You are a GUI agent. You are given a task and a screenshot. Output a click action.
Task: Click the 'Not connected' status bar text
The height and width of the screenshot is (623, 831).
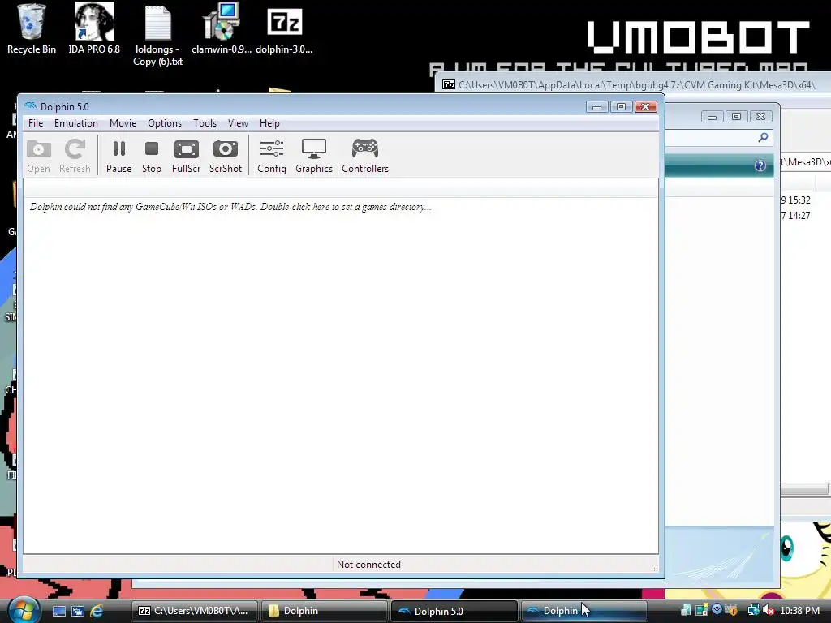(368, 565)
